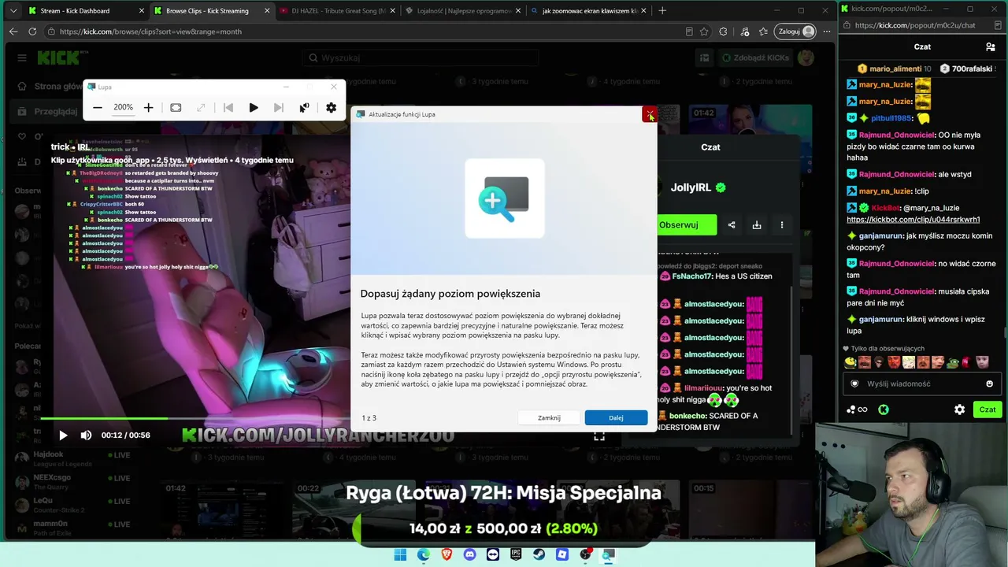The height and width of the screenshot is (567, 1008).
Task: Open a new browser tab
Action: [x=662, y=11]
